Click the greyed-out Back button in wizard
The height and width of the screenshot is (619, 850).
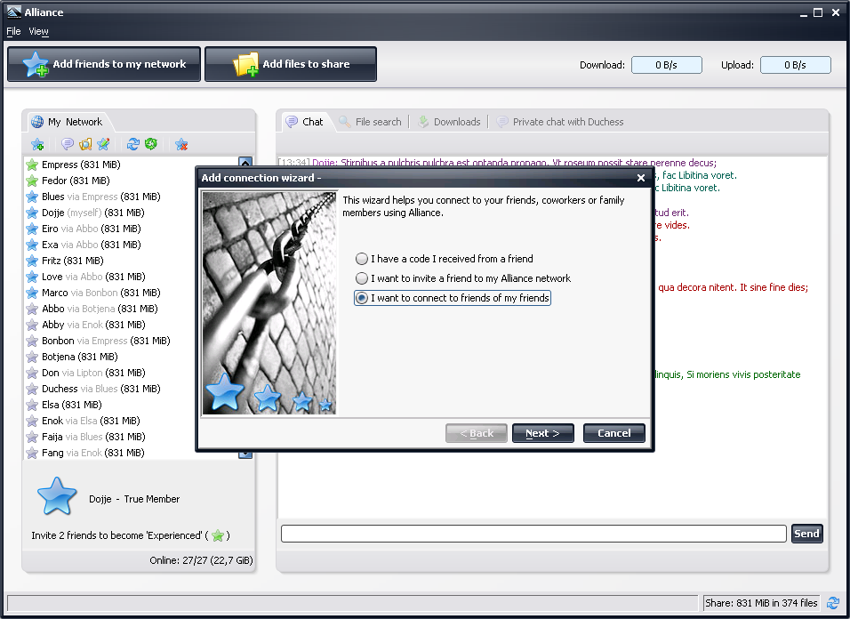click(477, 433)
